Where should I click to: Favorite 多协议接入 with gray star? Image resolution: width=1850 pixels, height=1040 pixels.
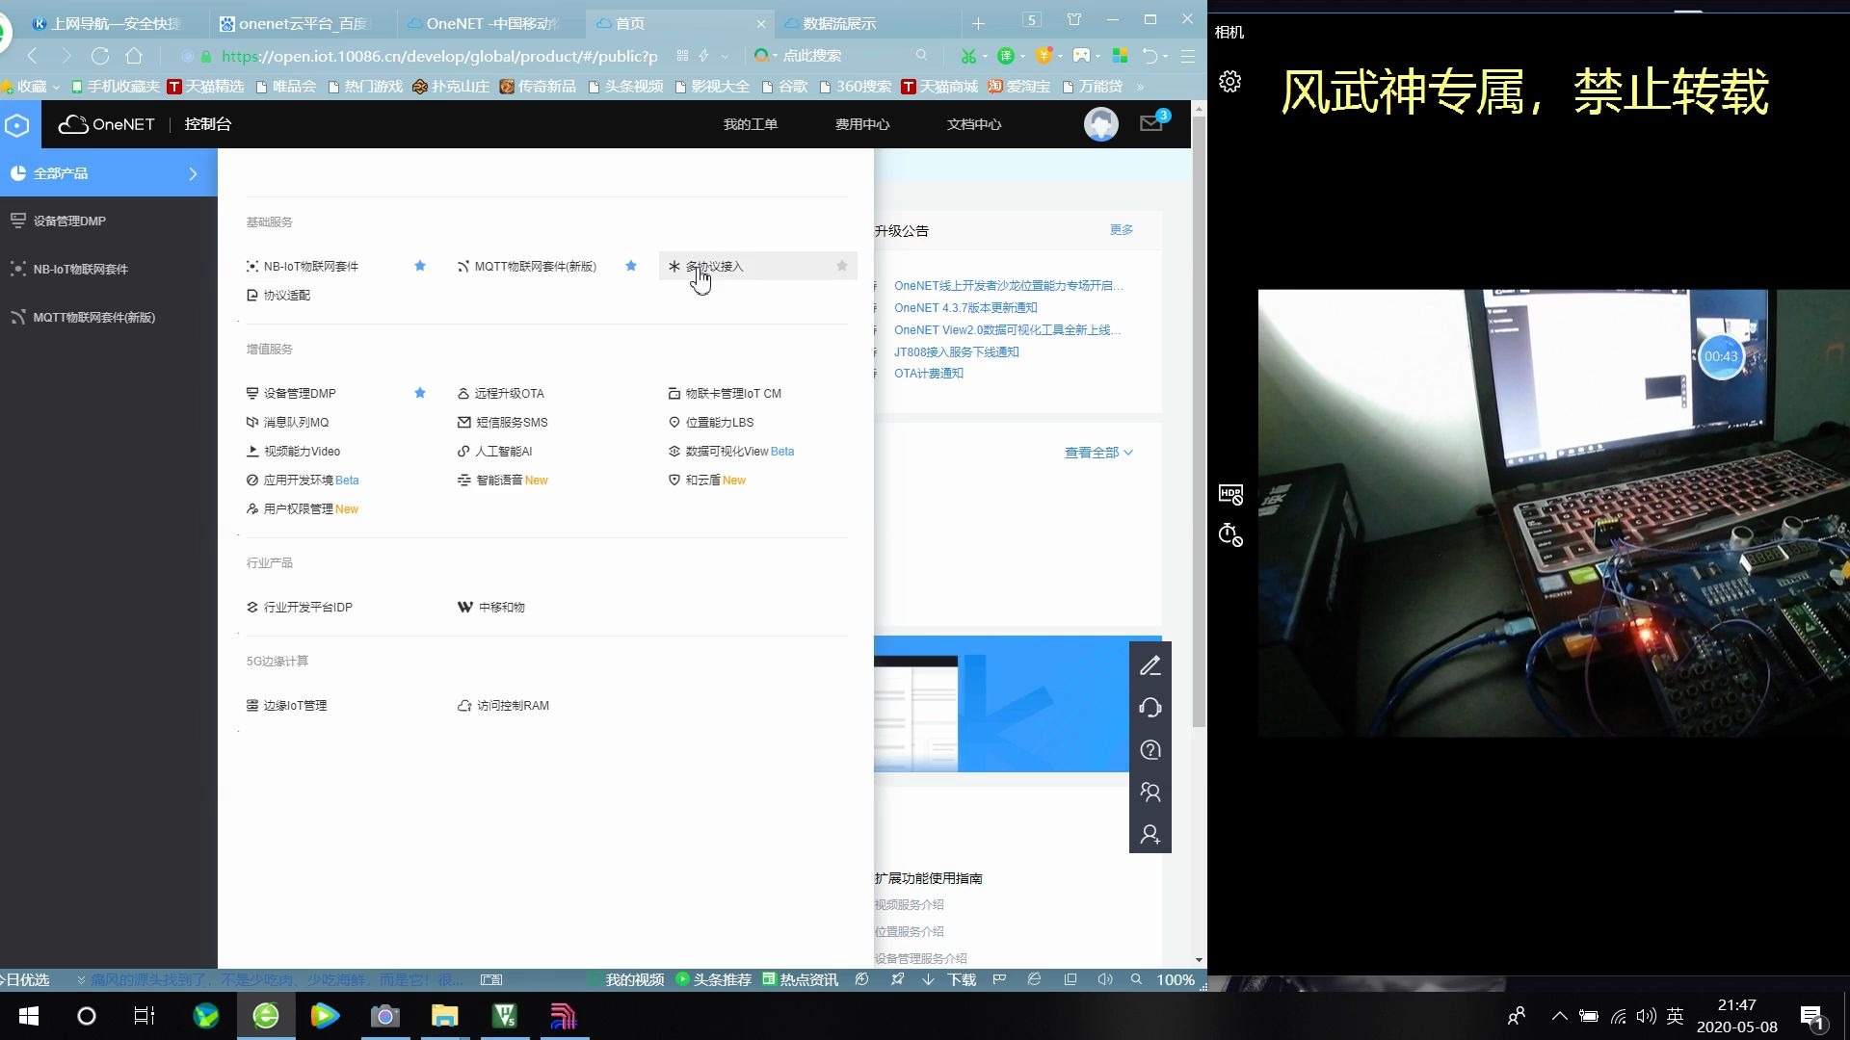tap(842, 266)
